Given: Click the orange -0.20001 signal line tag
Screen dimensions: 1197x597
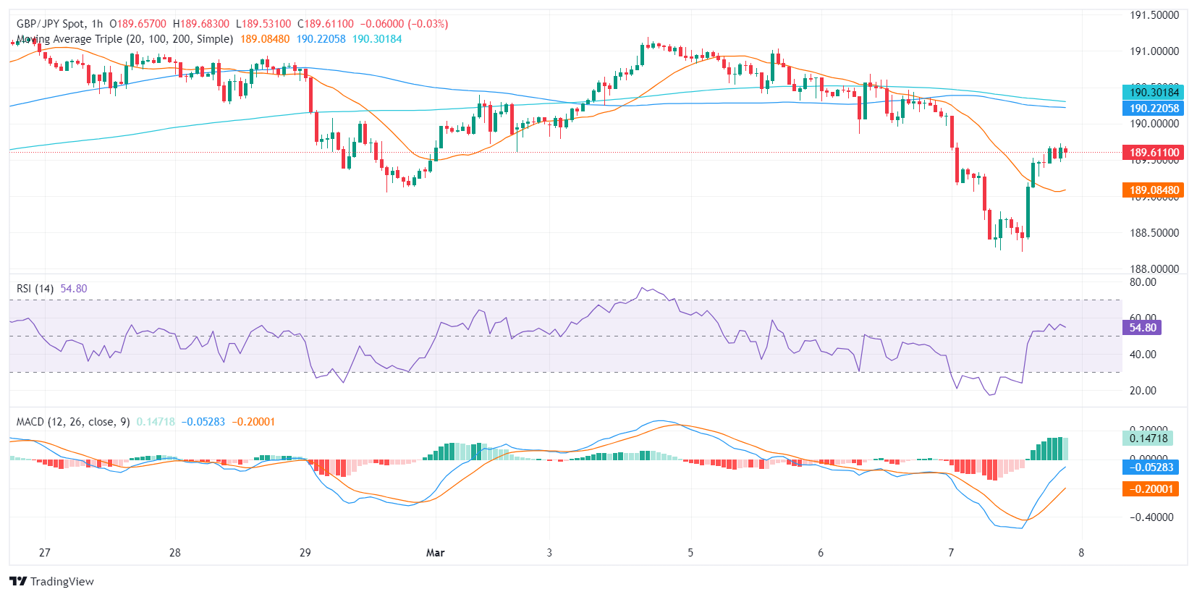Looking at the screenshot, I should point(1154,489).
